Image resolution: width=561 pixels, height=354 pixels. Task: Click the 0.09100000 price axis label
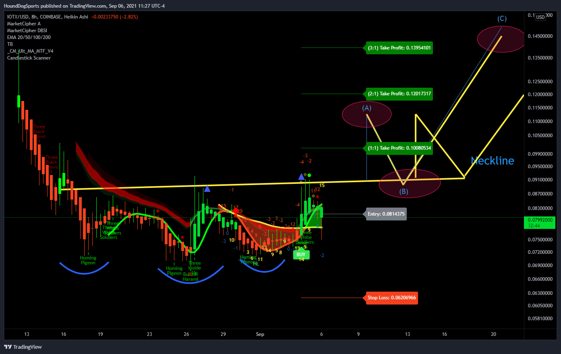click(540, 180)
